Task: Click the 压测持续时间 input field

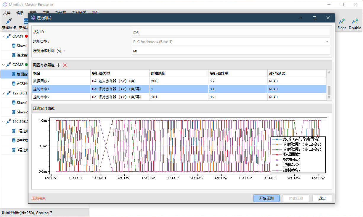Action: (231, 51)
